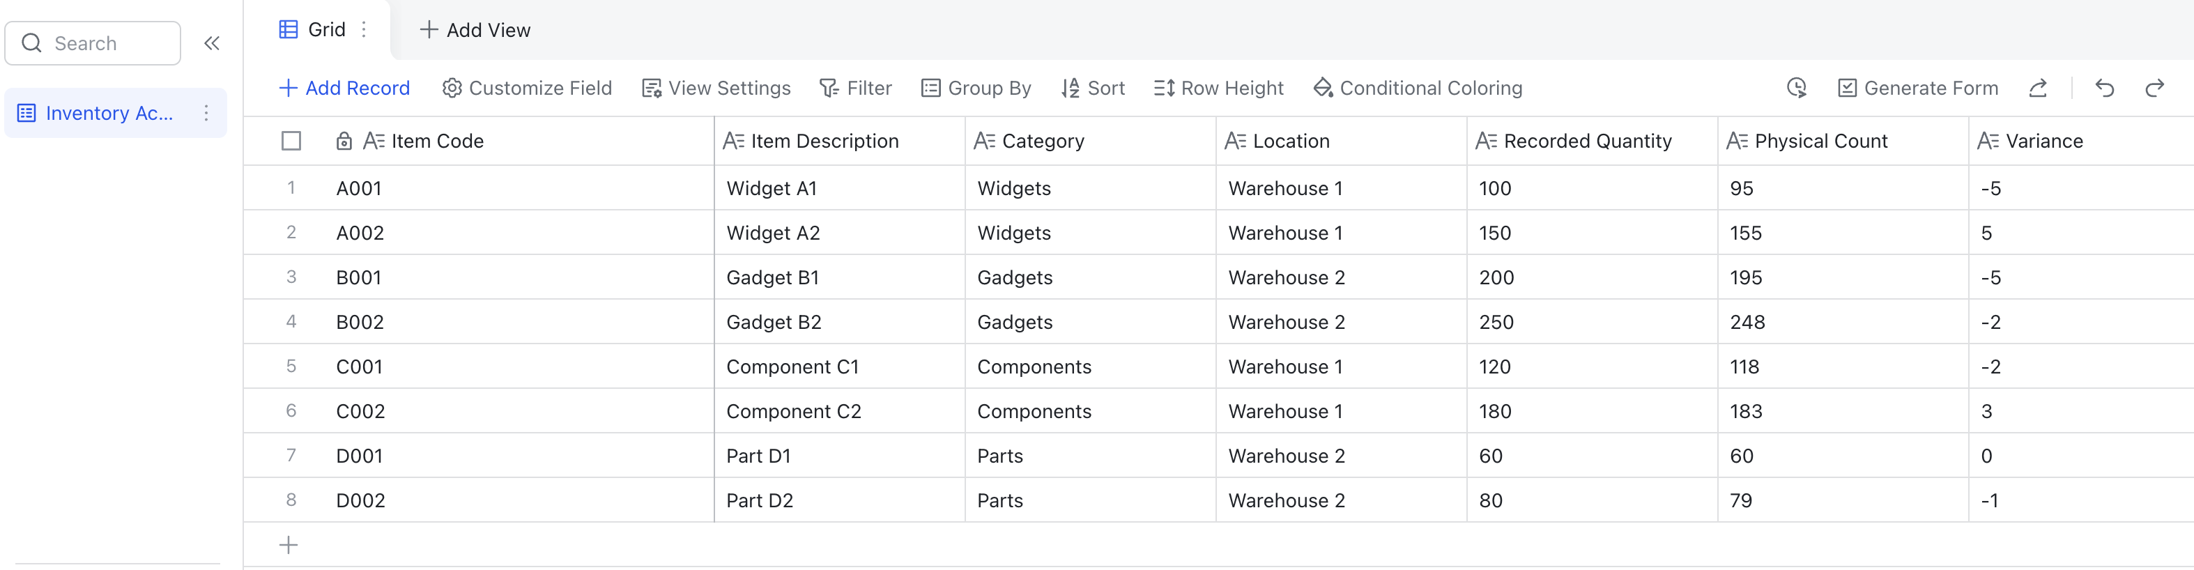Click Generate Form button
Screen dimensions: 2194x570
pyautogui.click(x=1918, y=88)
